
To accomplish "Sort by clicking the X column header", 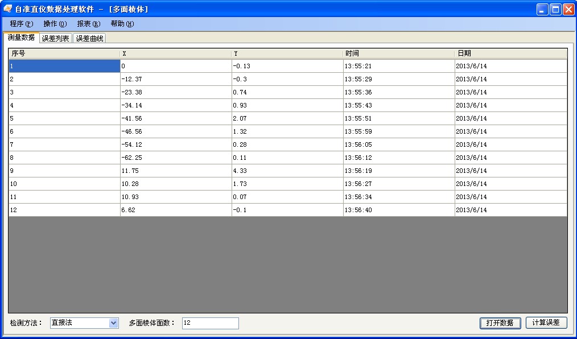I will tap(171, 53).
